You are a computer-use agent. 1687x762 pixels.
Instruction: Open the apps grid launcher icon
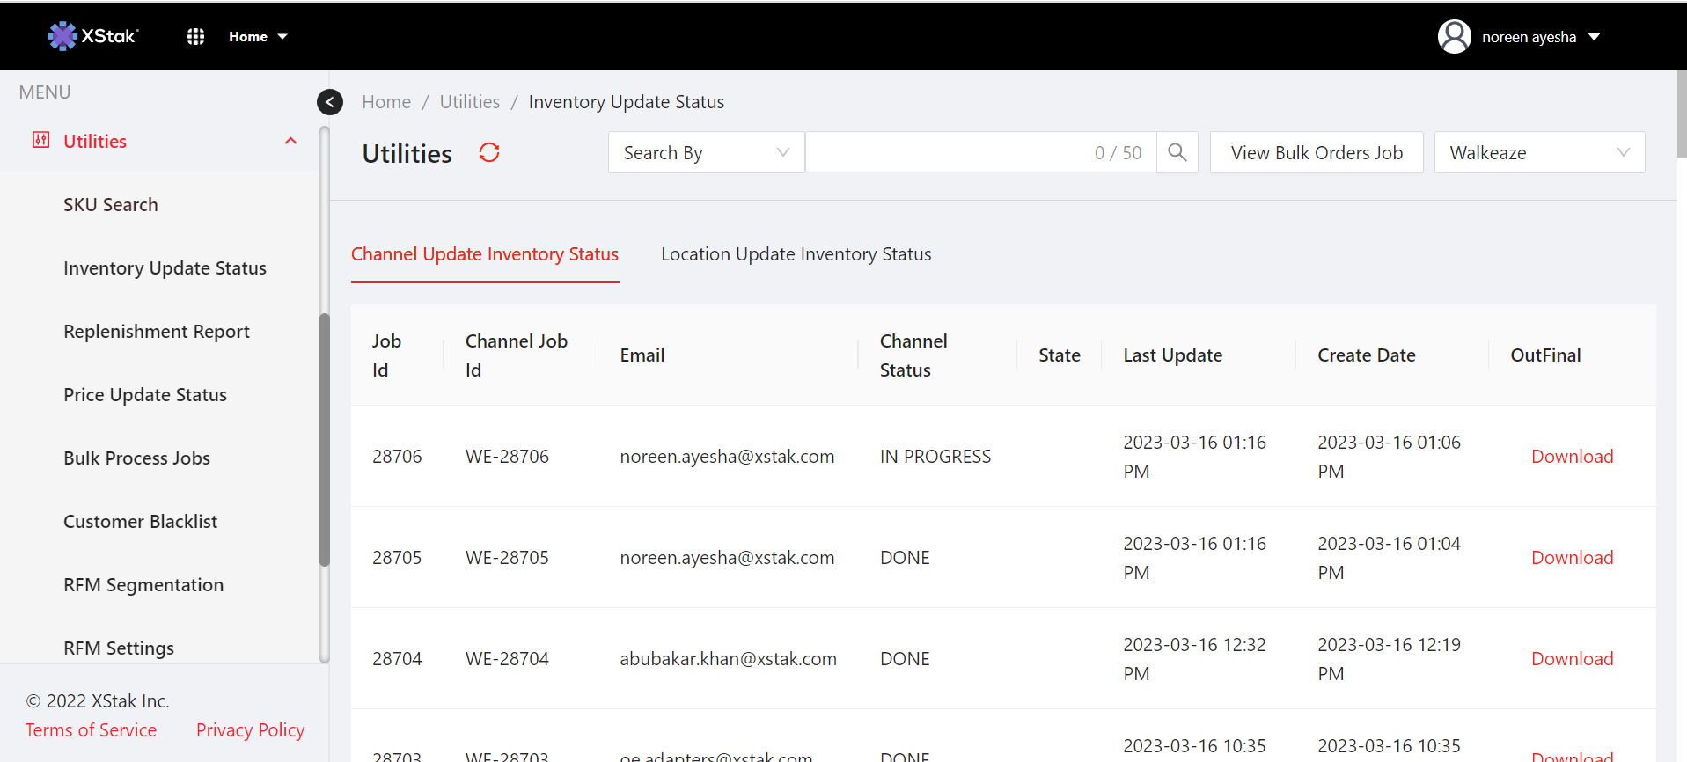[195, 36]
